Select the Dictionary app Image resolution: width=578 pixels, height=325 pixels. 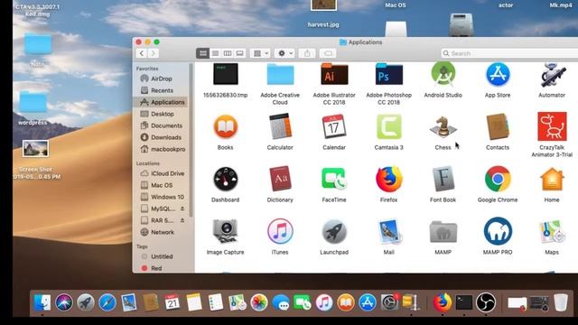pyautogui.click(x=280, y=179)
